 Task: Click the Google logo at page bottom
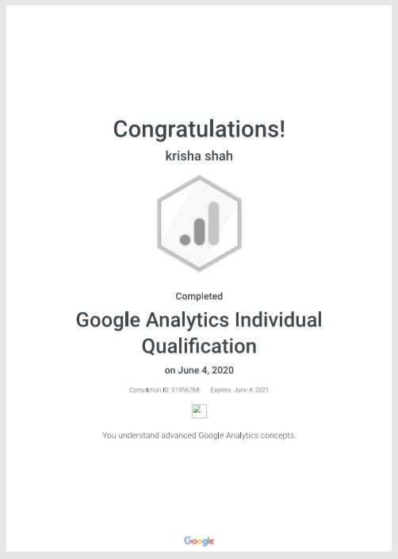199,541
